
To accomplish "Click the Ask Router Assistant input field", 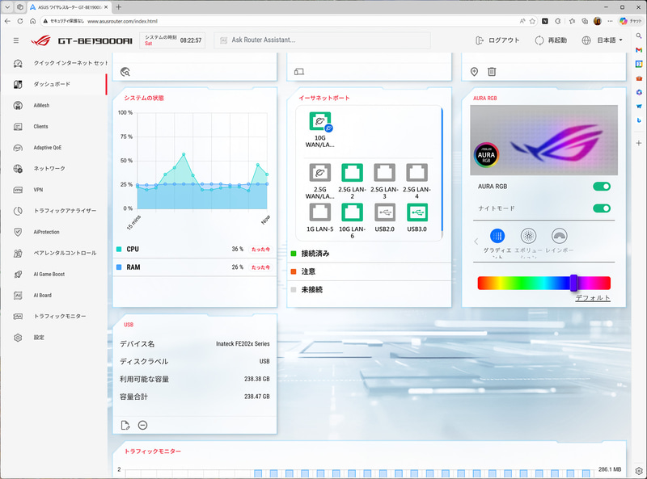I will [322, 40].
